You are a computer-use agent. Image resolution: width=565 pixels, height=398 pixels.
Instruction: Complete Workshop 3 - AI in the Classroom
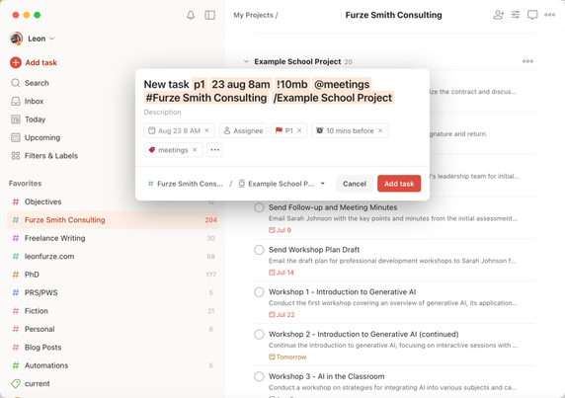click(259, 376)
